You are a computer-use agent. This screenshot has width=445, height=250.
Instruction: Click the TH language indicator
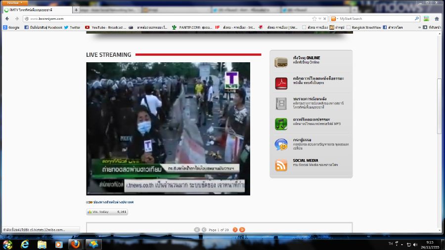tap(391, 244)
